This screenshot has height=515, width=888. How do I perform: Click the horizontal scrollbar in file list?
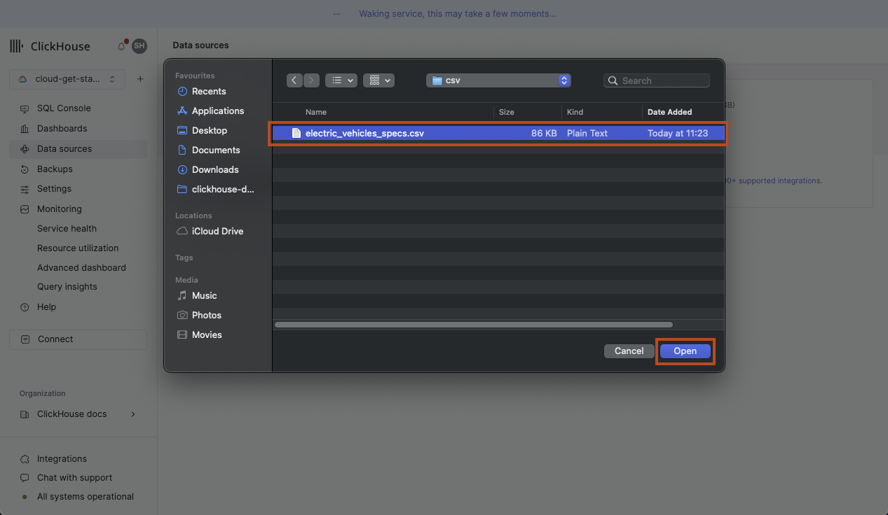click(473, 325)
